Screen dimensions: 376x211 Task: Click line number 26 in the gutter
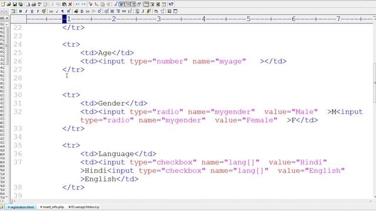(18, 61)
